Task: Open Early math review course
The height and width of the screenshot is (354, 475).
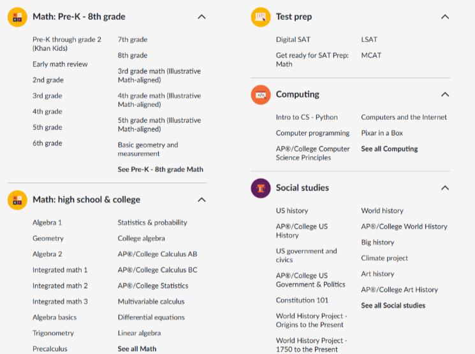Action: pos(60,64)
